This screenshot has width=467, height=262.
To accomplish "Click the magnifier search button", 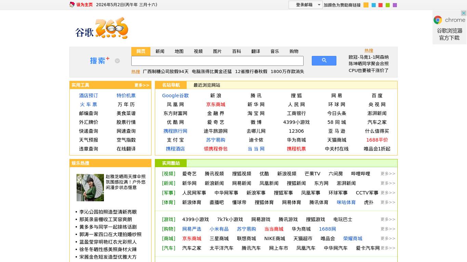I will [x=324, y=61].
